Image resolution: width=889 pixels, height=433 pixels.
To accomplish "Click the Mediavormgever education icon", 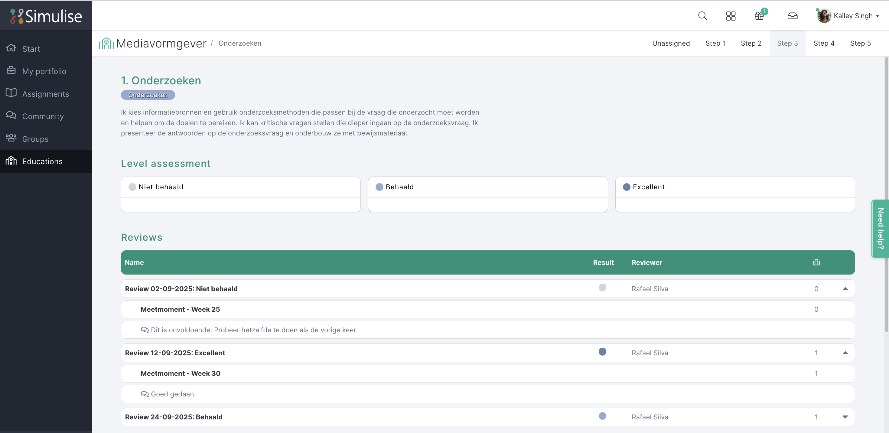I will (x=106, y=44).
